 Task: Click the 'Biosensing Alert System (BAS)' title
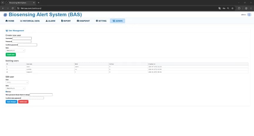(x=45, y=15)
